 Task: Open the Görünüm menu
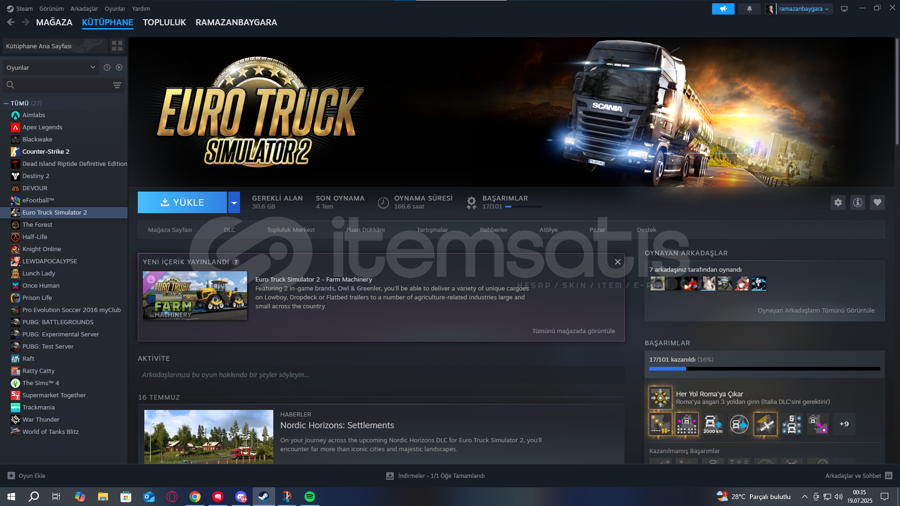(52, 8)
